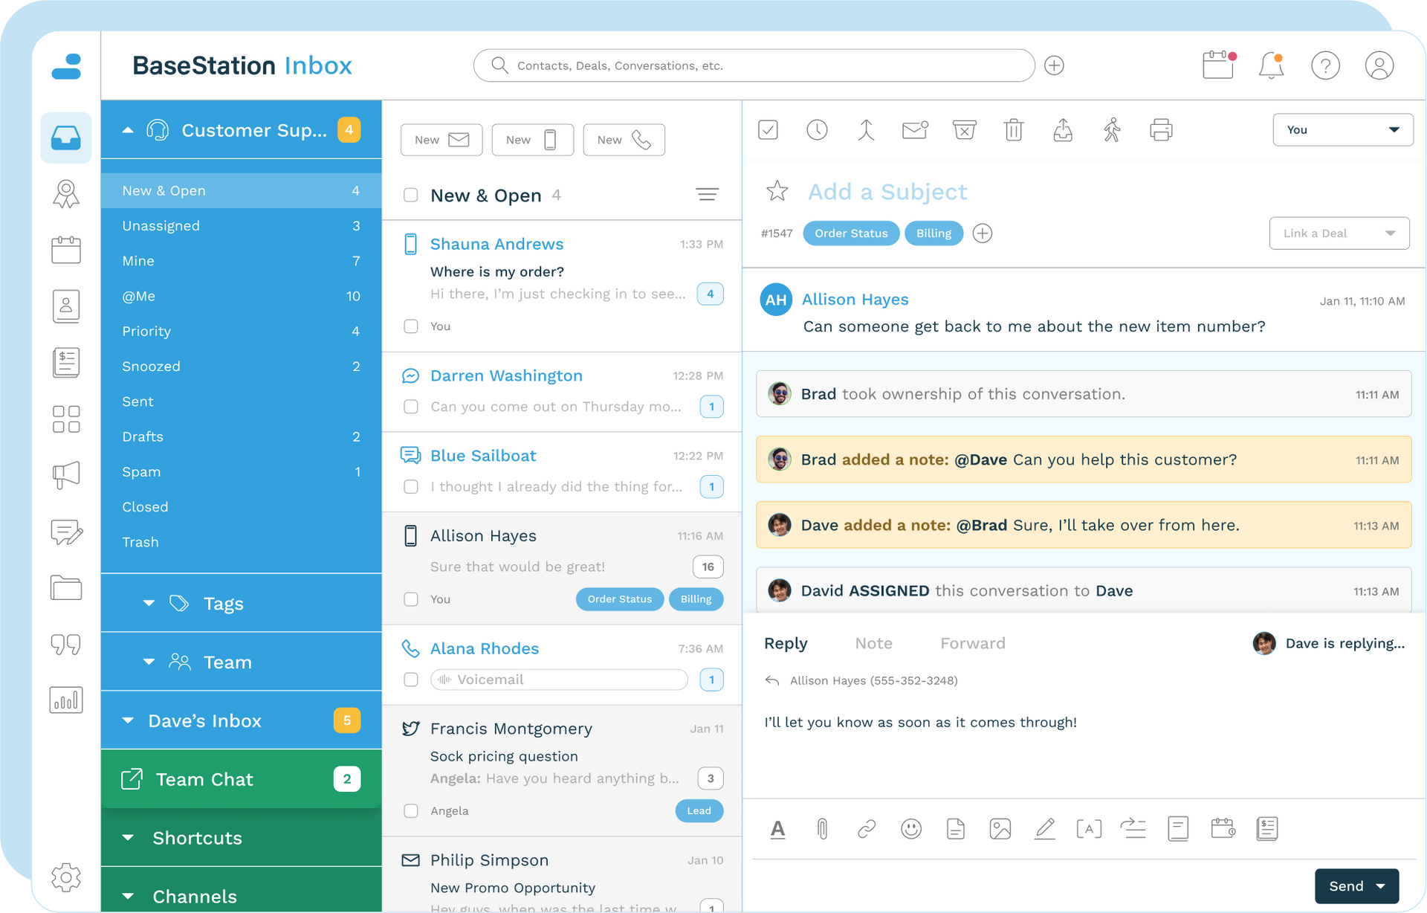The height and width of the screenshot is (913, 1427).
Task: Open the Snoozed folder
Action: click(242, 367)
